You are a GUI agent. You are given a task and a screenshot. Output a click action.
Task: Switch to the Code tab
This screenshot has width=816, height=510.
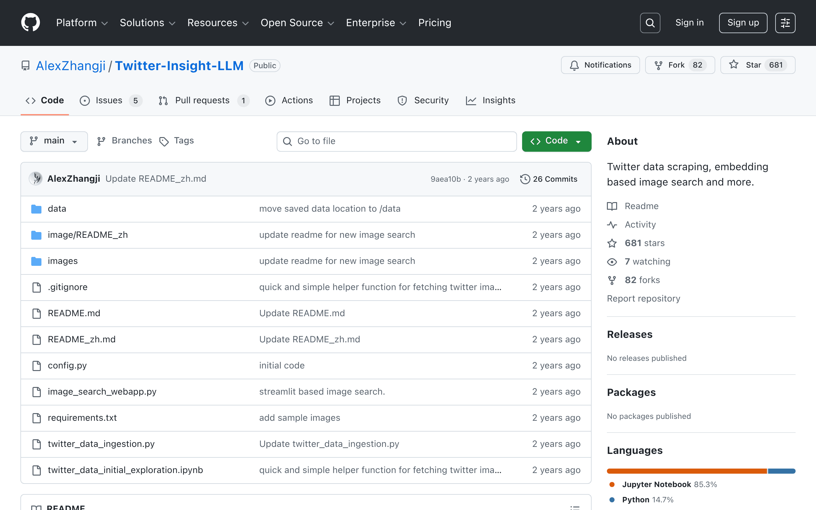point(45,100)
